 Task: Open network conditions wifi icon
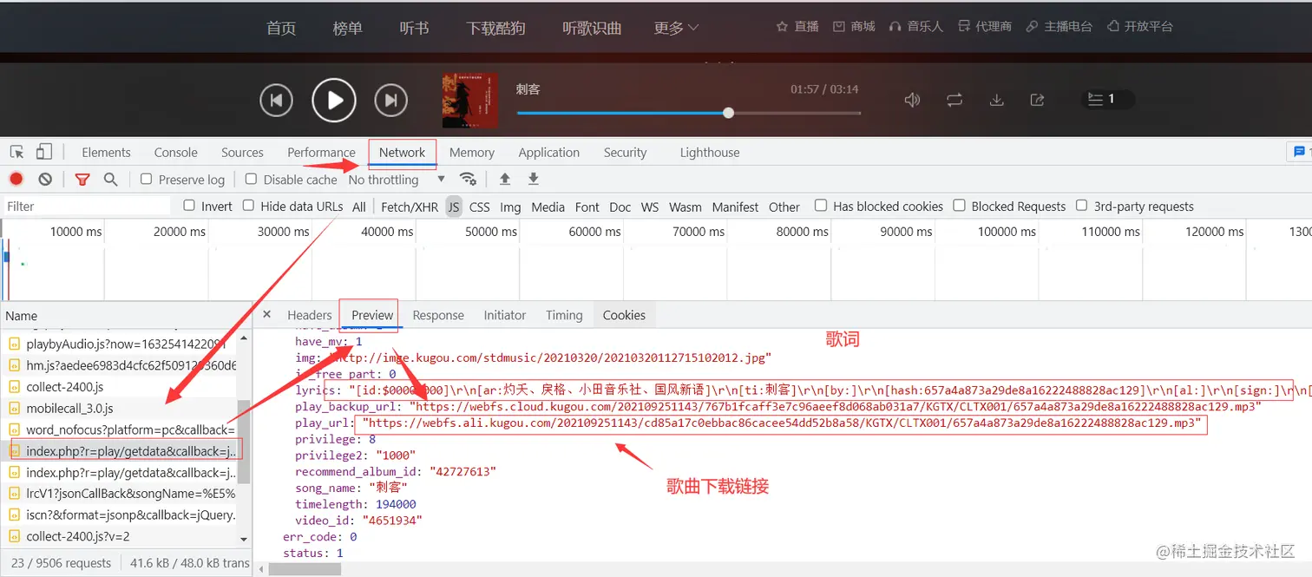pos(468,180)
